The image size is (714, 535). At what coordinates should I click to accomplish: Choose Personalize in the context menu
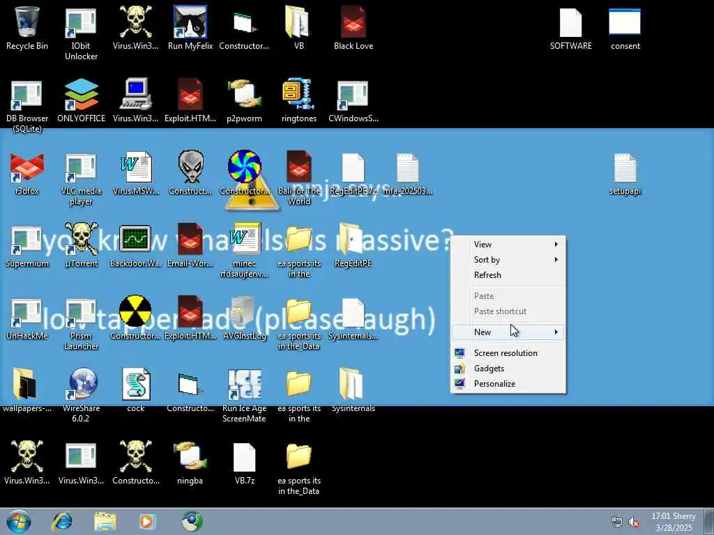pos(508,384)
